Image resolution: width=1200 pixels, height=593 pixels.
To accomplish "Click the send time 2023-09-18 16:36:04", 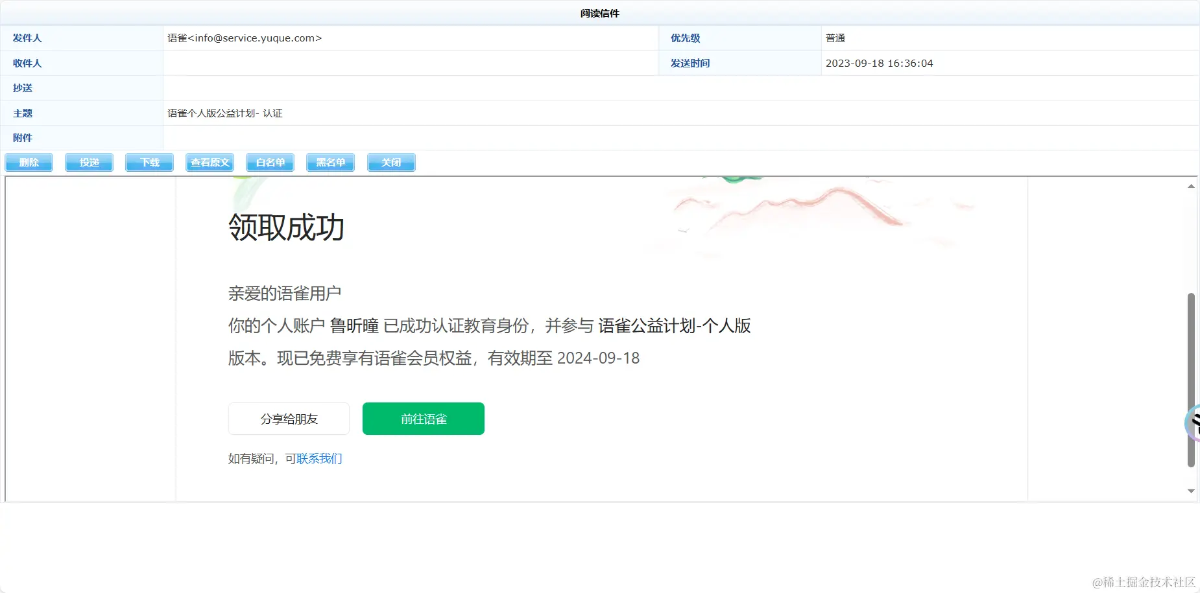I will pyautogui.click(x=879, y=64).
